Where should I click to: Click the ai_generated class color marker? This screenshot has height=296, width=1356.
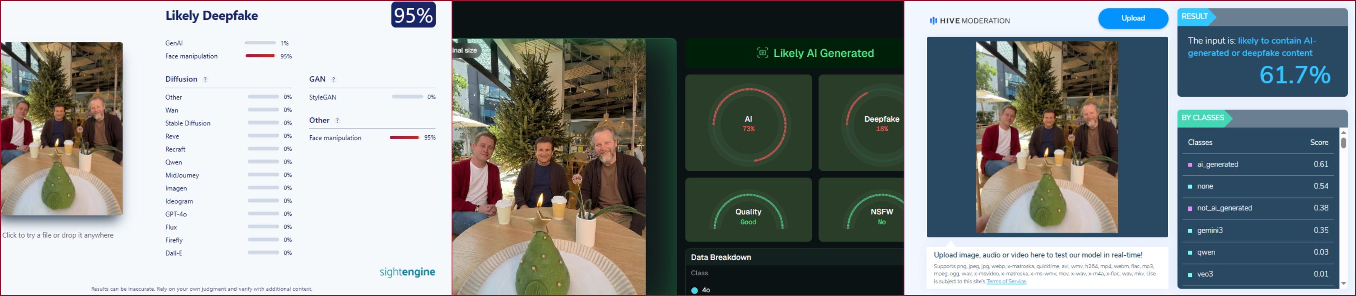pyautogui.click(x=1190, y=164)
